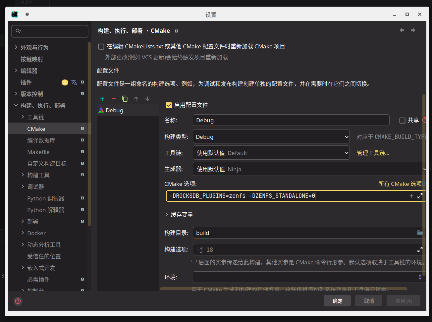Image resolution: width=432 pixels, height=322 pixels.
Task: Open the 管理工具链 link
Action: (x=373, y=153)
